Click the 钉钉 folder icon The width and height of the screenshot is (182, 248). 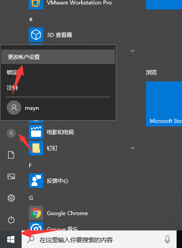tap(36, 148)
